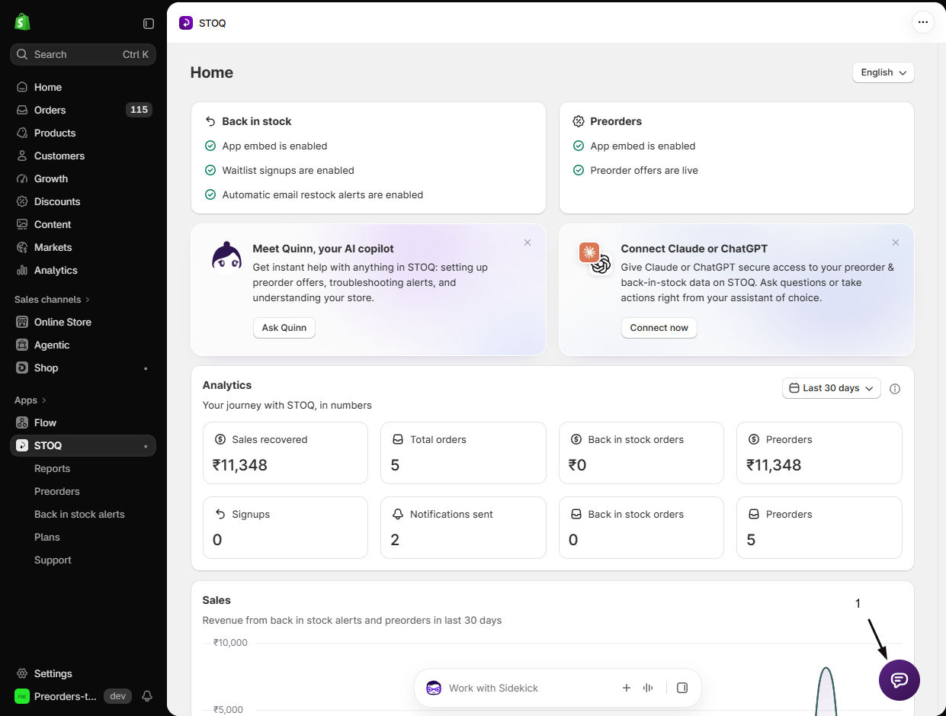The image size is (946, 716).
Task: Open the purple chat support bubble
Action: [900, 680]
